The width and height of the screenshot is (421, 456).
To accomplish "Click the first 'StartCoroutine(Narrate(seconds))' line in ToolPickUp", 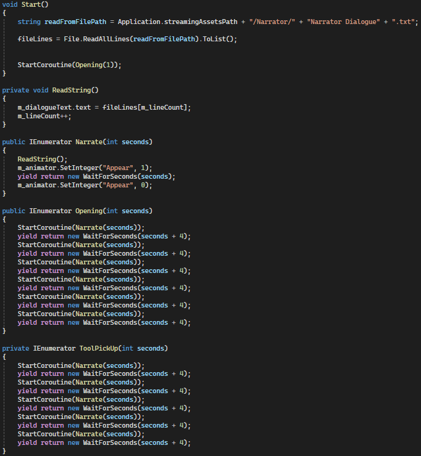I will [x=81, y=365].
